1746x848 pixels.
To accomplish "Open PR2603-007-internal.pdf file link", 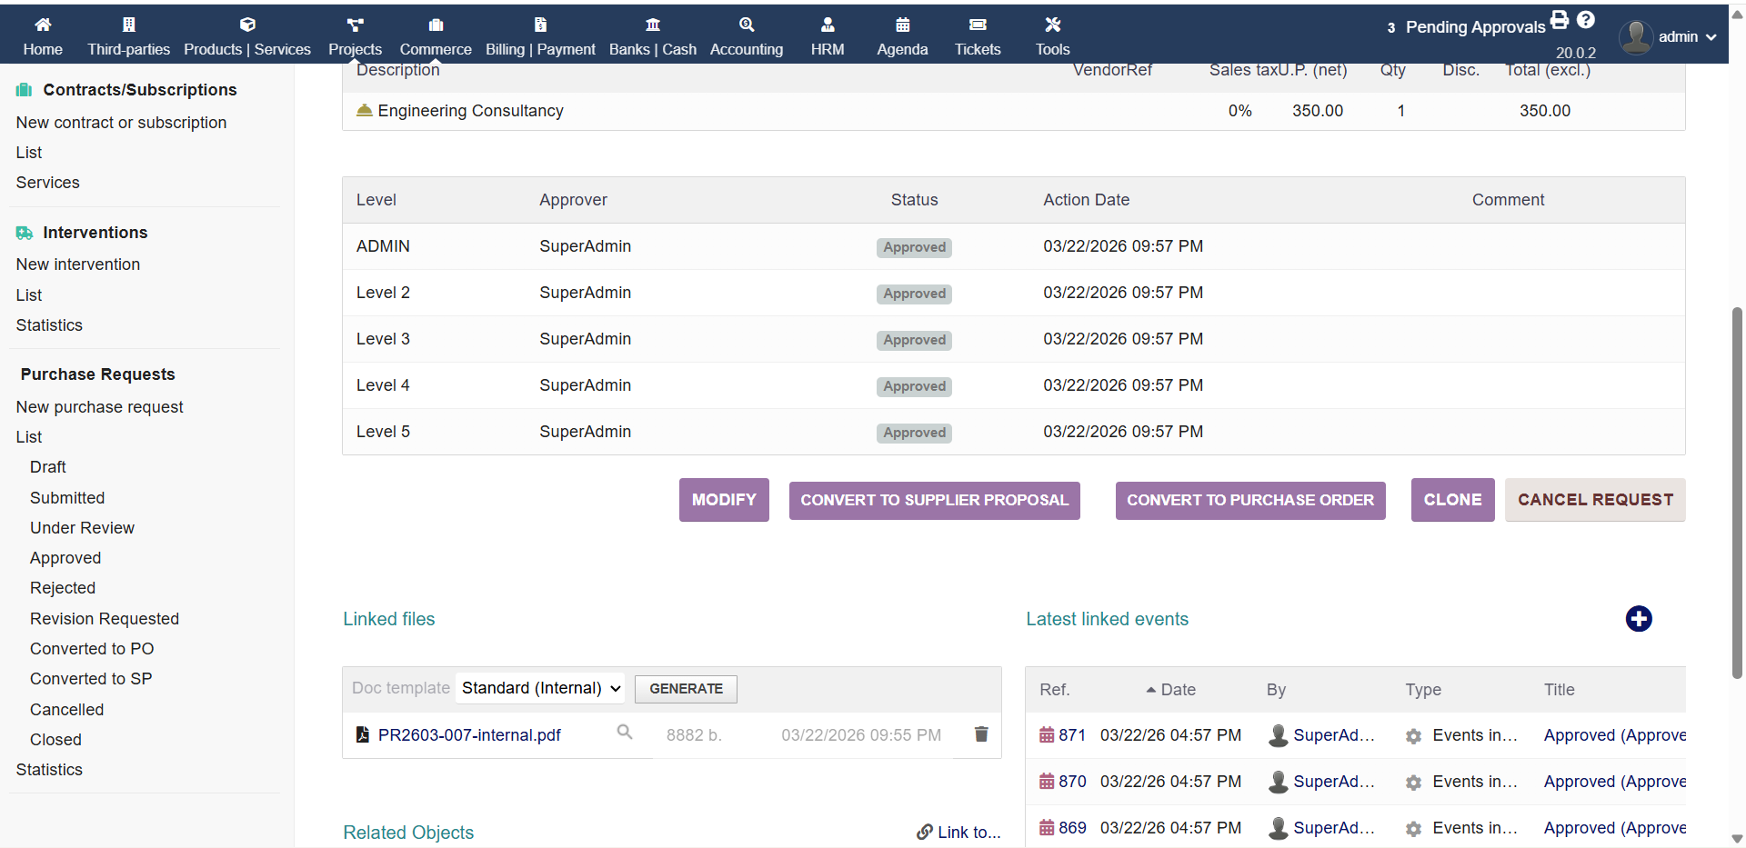I will point(469,735).
